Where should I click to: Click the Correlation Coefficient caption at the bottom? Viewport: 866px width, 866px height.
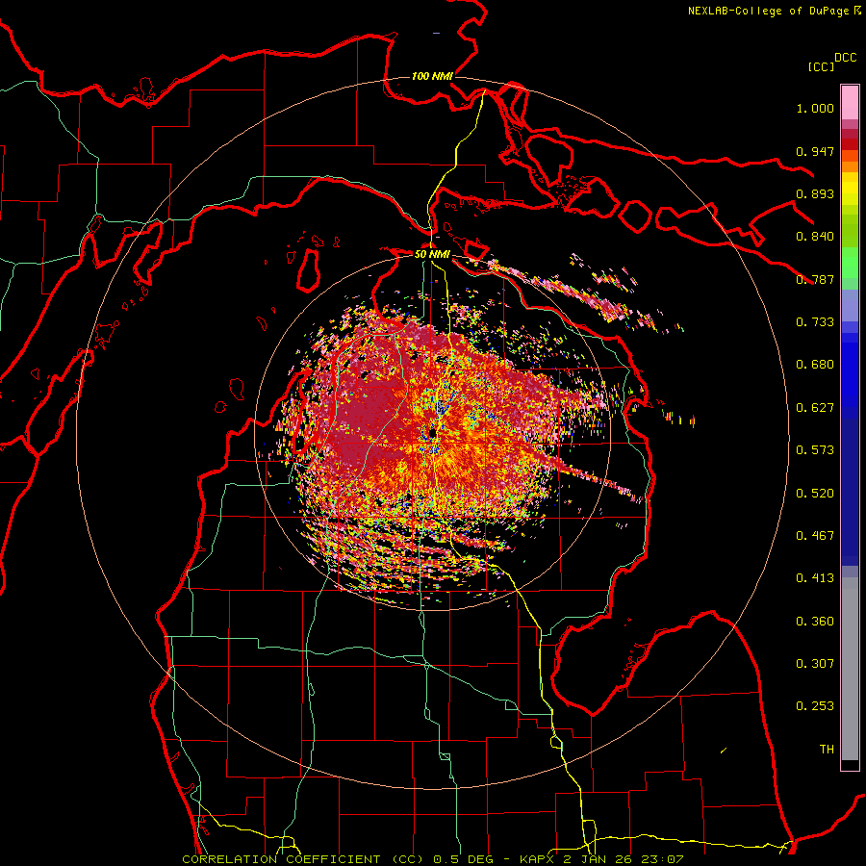point(432,859)
